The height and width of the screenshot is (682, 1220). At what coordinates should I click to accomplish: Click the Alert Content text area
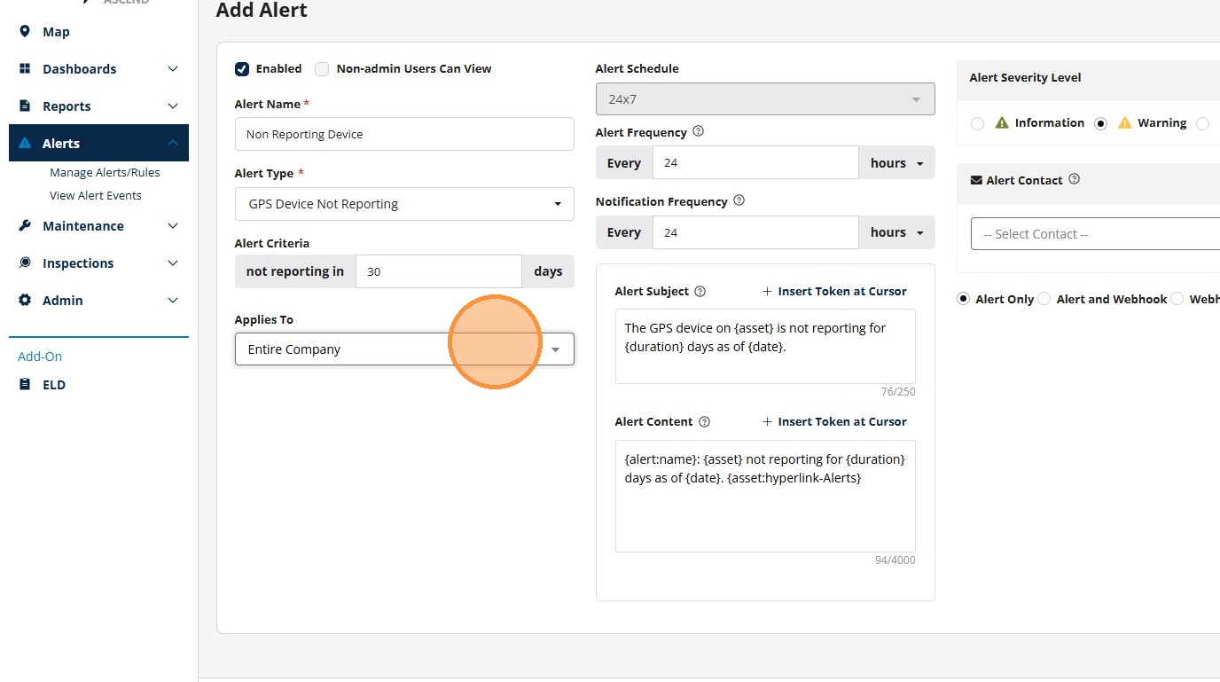pos(765,497)
